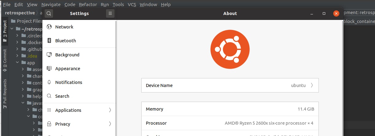Screen dimensions: 375x136
Task: Expand the .github folder arrow
Action: (x=17, y=49)
